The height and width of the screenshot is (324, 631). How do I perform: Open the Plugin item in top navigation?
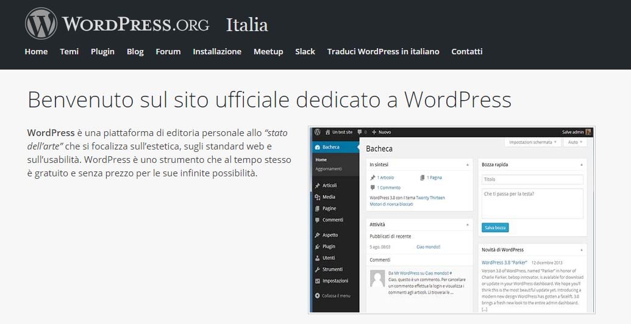click(x=102, y=52)
